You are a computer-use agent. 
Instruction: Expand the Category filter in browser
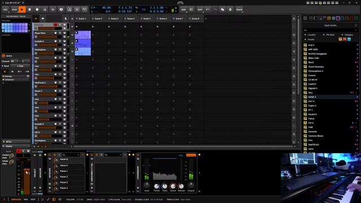coord(347,35)
